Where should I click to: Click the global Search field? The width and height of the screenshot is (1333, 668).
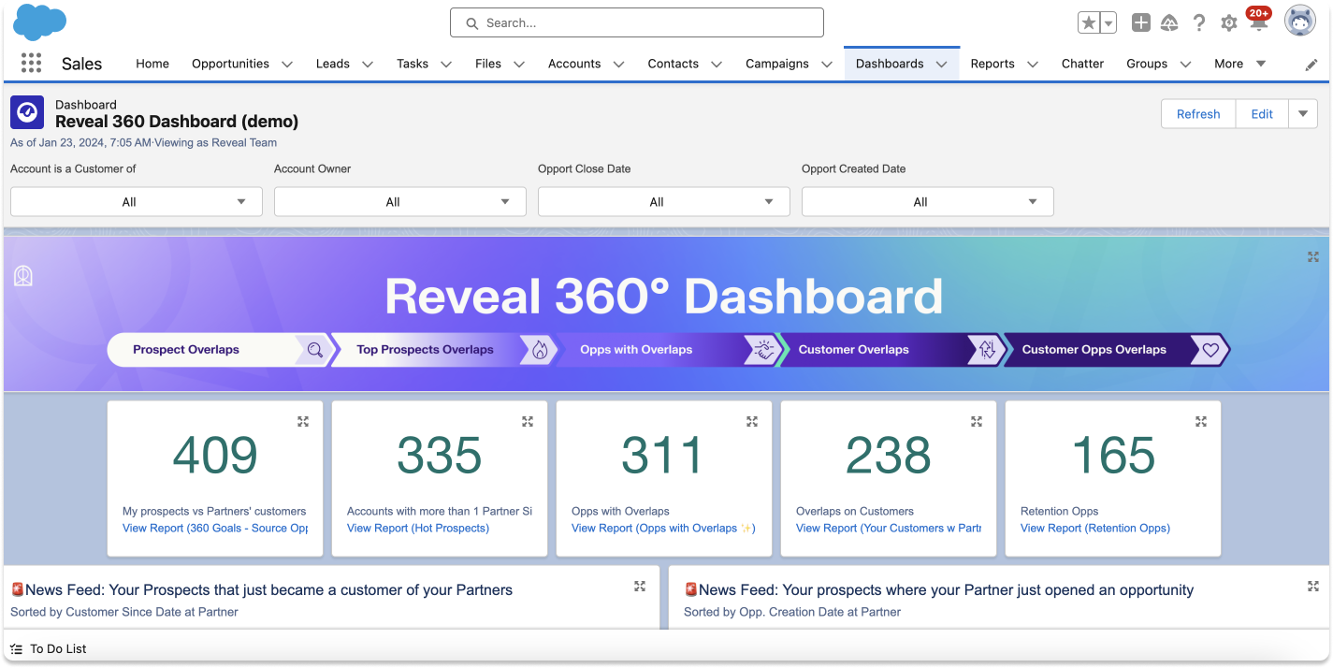point(637,22)
